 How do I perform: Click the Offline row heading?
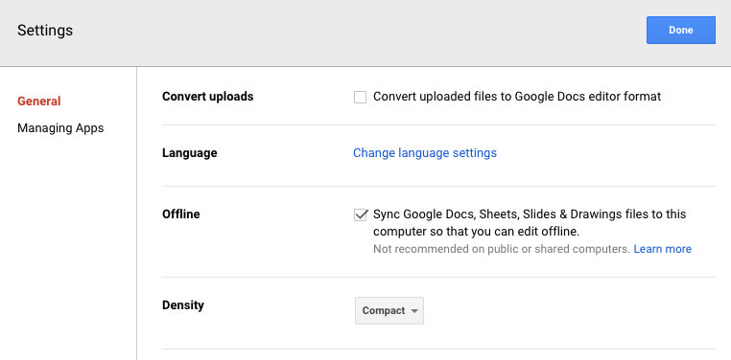pyautogui.click(x=181, y=214)
